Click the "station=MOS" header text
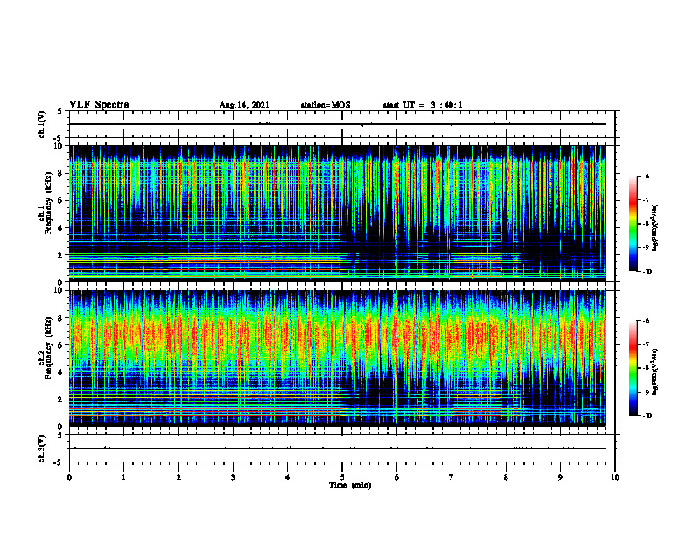693x535 pixels. [x=325, y=105]
